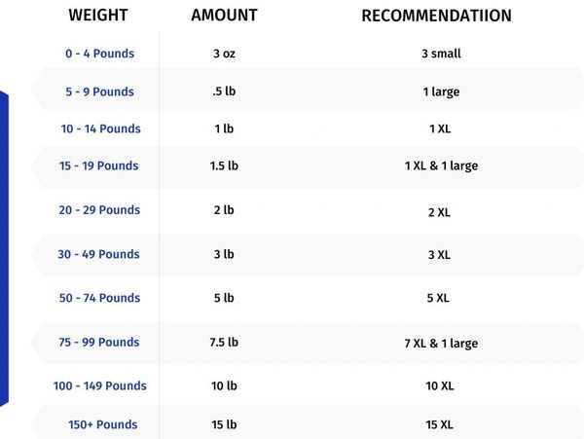Click the 20 - 29 Pounds weight label
The image size is (584, 439).
[99, 210]
